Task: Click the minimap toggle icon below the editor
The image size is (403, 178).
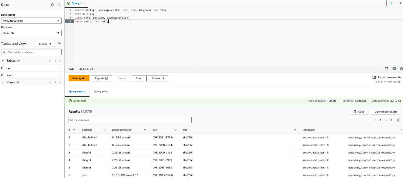Action: (x=394, y=69)
